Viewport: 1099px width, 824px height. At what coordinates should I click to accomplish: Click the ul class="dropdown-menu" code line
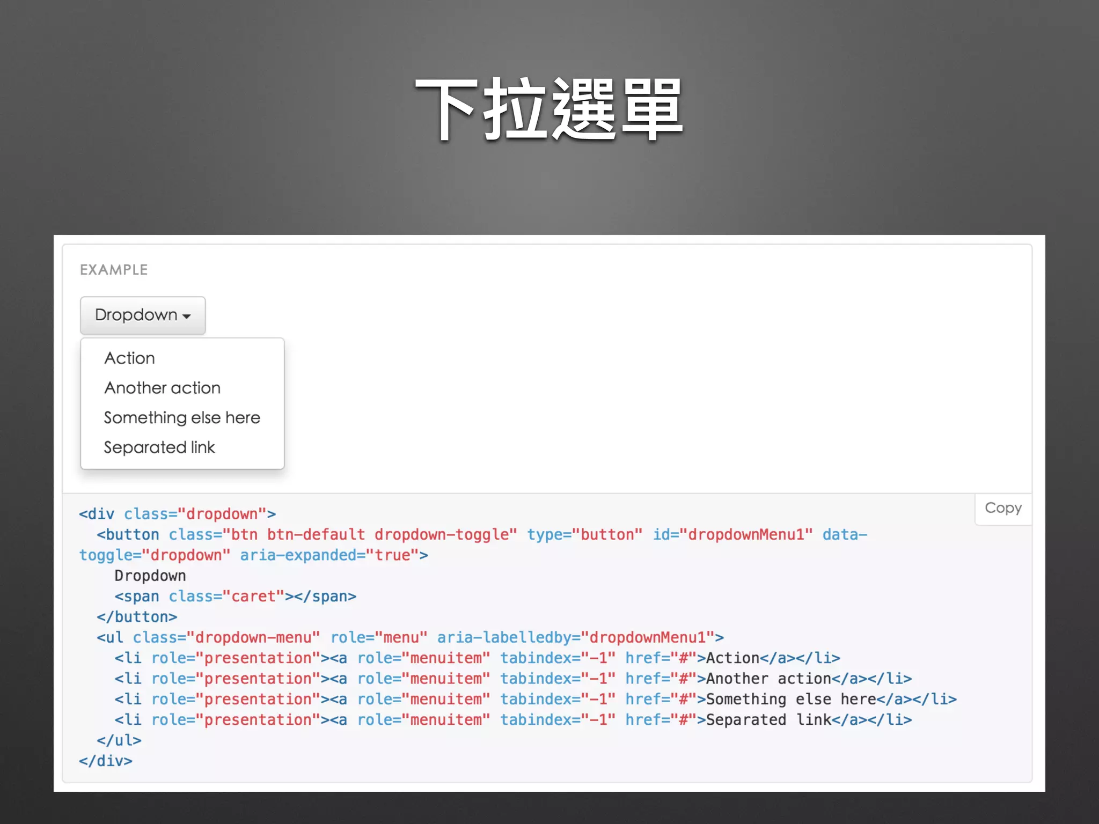[x=410, y=637]
